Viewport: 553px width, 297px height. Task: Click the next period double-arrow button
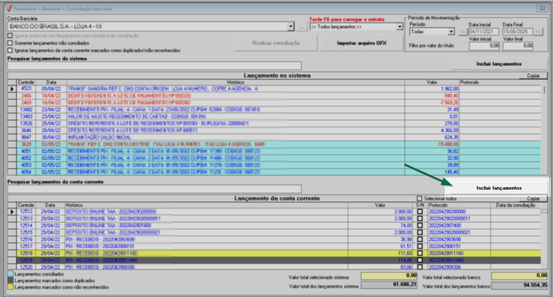pyautogui.click(x=538, y=32)
